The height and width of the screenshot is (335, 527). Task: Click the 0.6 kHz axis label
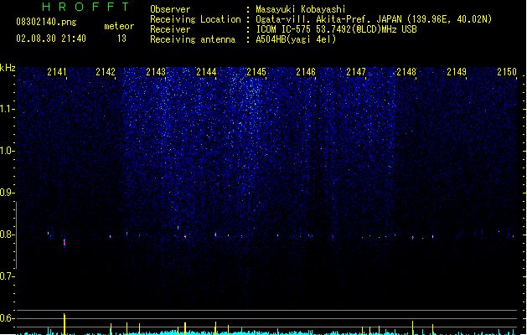(7, 318)
